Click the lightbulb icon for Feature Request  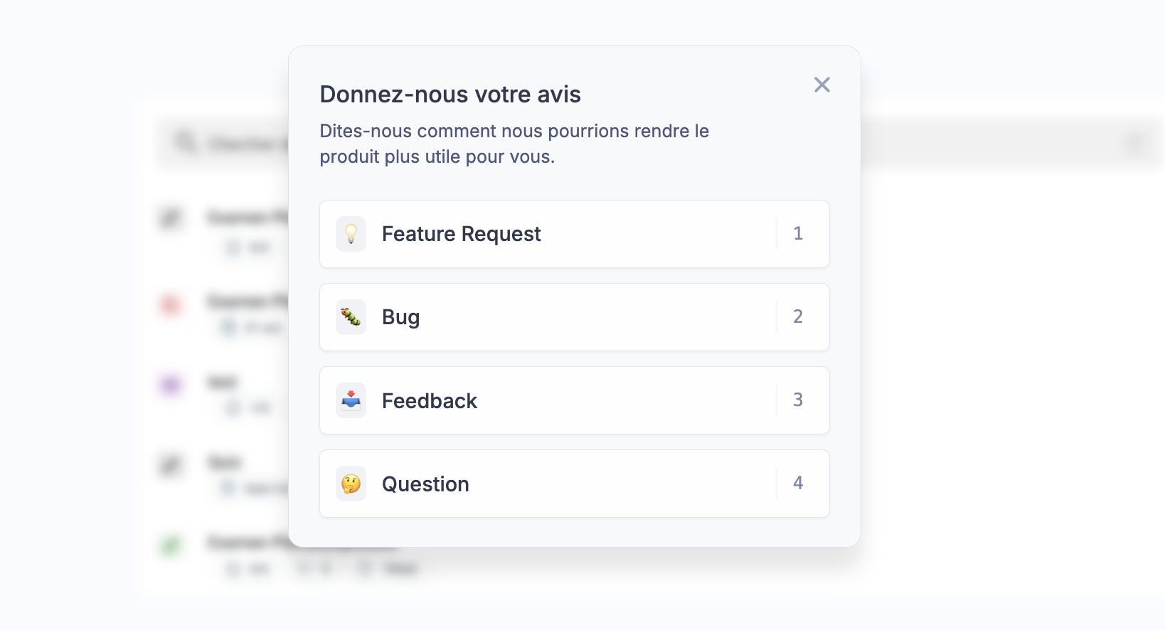pos(351,234)
